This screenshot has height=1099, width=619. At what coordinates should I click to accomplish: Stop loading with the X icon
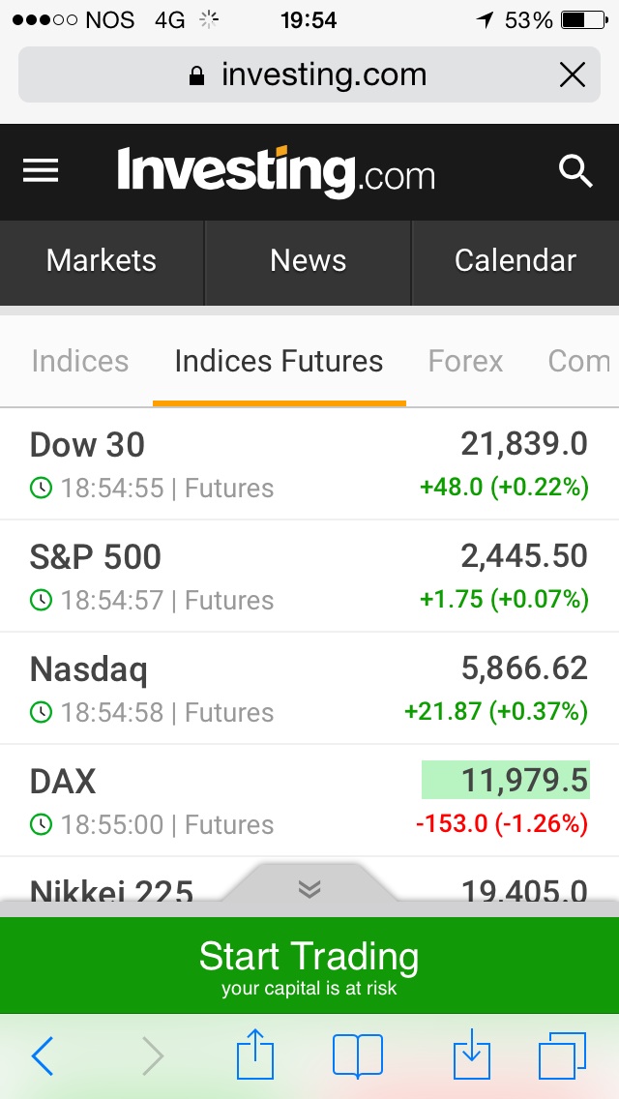[573, 74]
